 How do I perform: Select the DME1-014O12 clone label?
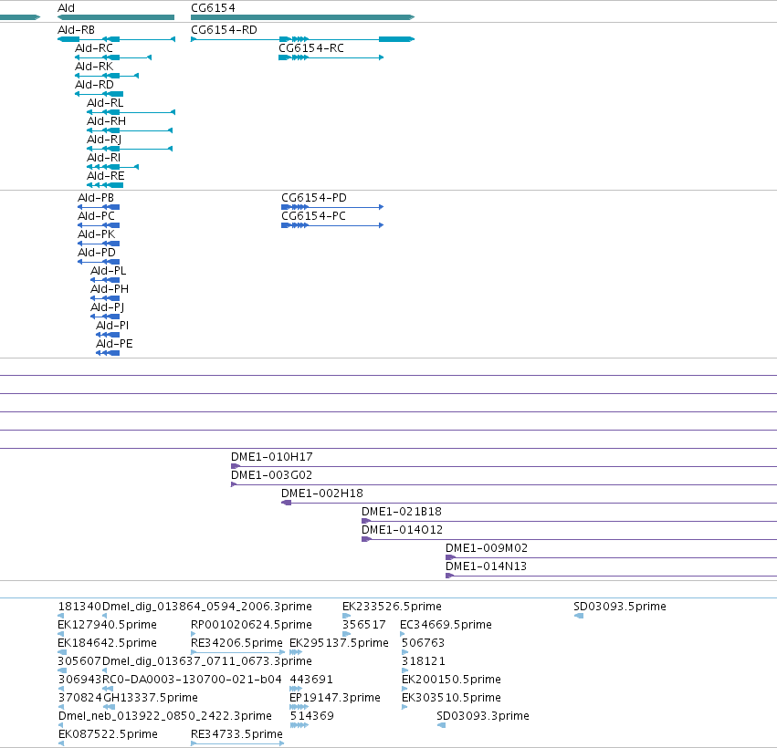[403, 530]
